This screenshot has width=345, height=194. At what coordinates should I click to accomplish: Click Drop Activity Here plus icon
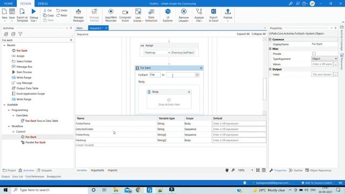[x=169, y=100]
